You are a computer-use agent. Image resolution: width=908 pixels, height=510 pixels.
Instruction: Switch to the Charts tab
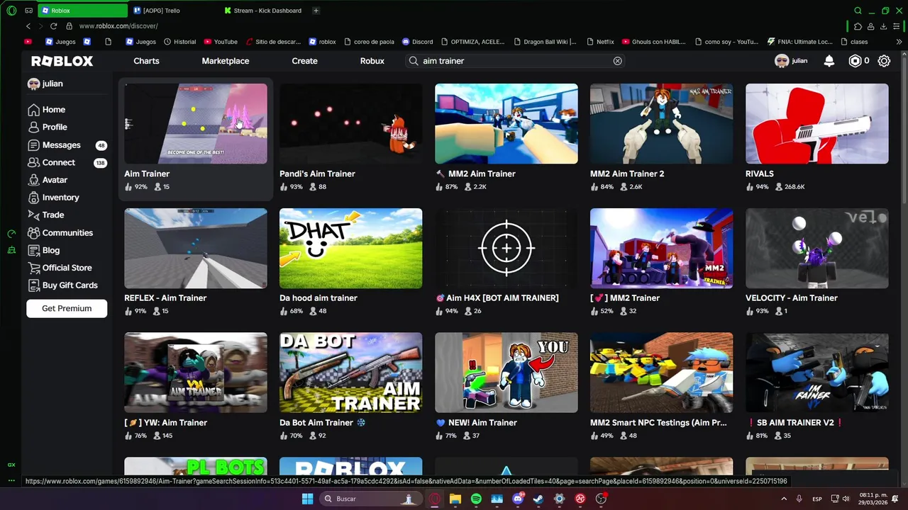146,61
